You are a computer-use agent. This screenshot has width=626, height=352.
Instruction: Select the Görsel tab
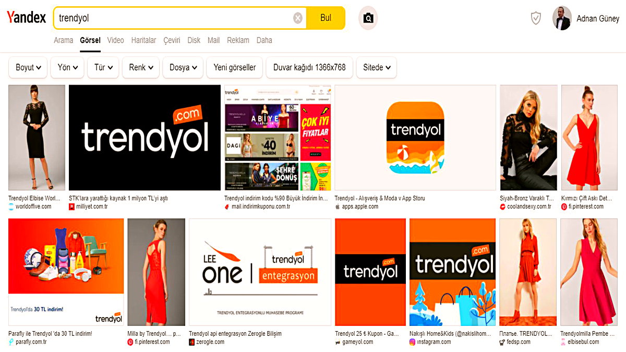[x=90, y=40]
